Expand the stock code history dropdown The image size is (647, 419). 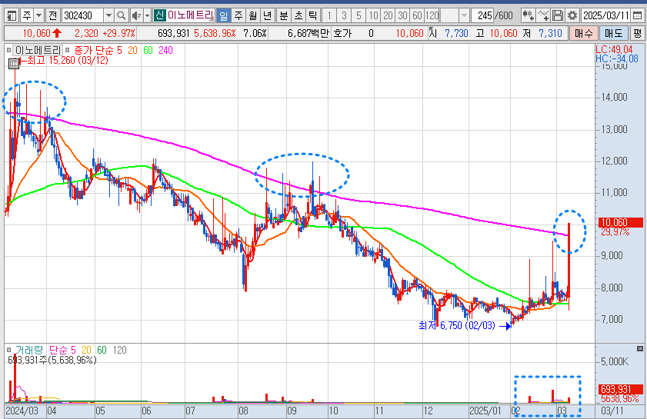click(108, 16)
